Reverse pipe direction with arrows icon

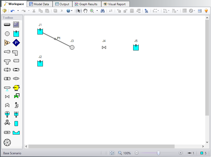(111, 11)
